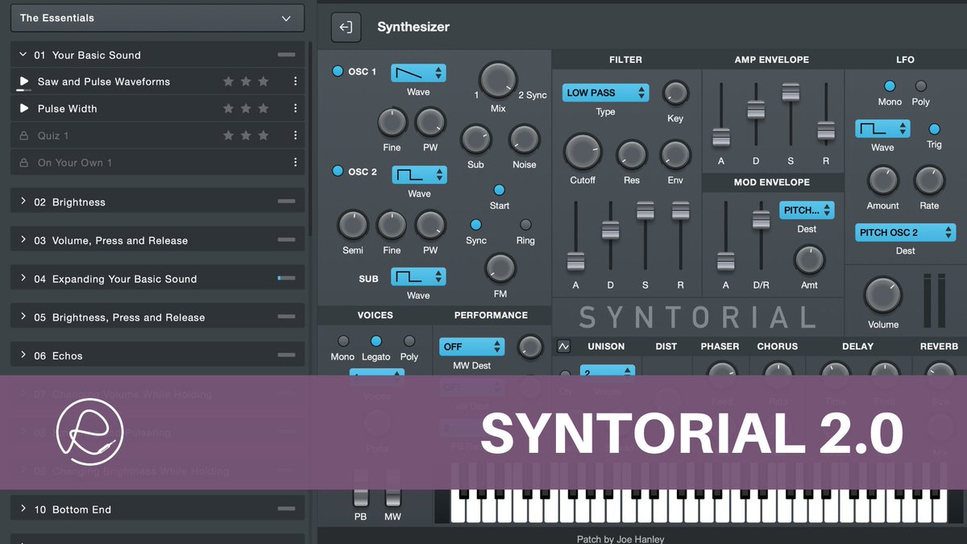The image size is (967, 544).
Task: Click the filter Res knob
Action: pyautogui.click(x=632, y=155)
